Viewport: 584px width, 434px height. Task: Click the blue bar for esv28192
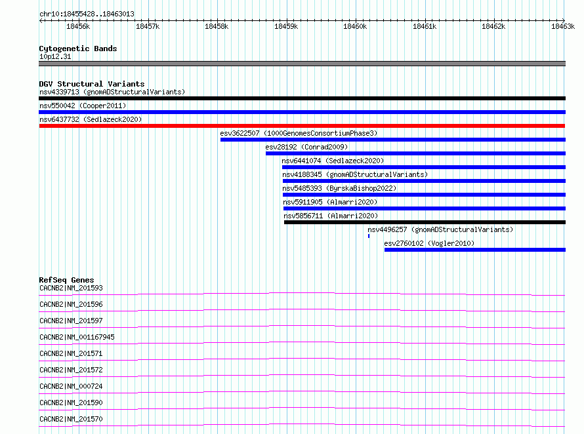[415, 153]
